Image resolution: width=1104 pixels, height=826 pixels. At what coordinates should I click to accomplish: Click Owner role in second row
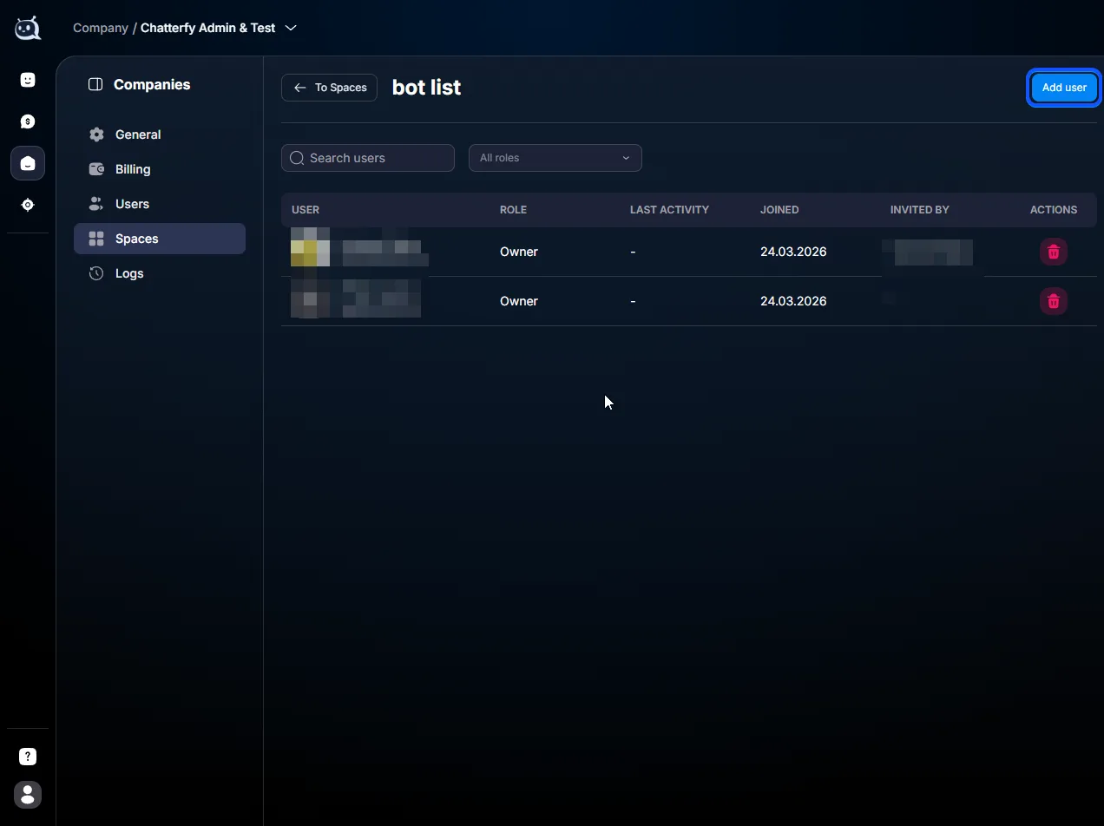pyautogui.click(x=519, y=301)
